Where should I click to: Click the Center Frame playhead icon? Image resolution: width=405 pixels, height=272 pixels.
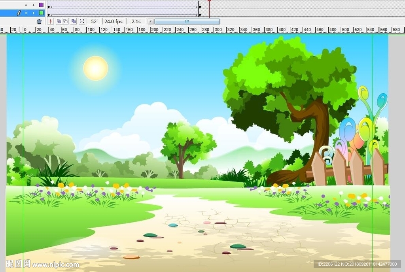click(51, 21)
